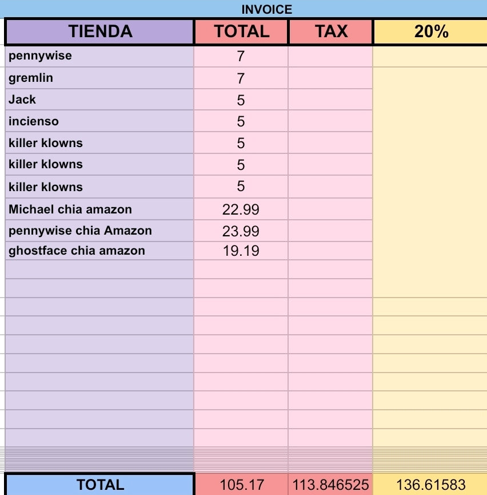Click the 113.846525 tax total cell
The width and height of the screenshot is (487, 495).
(x=330, y=484)
